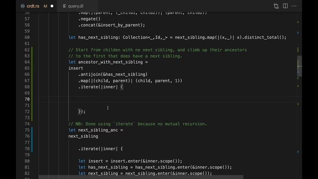This screenshot has height=179, width=318.
Task: Place cursor on '.negate()' call
Action: click(89, 19)
